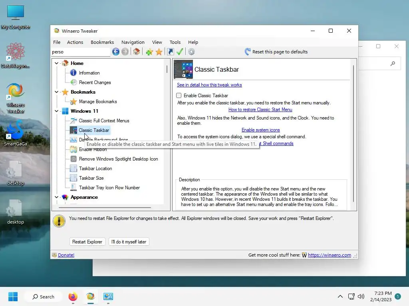This screenshot has width=409, height=306.
Task: Open bookmarks via the orange star icon
Action: (x=159, y=52)
